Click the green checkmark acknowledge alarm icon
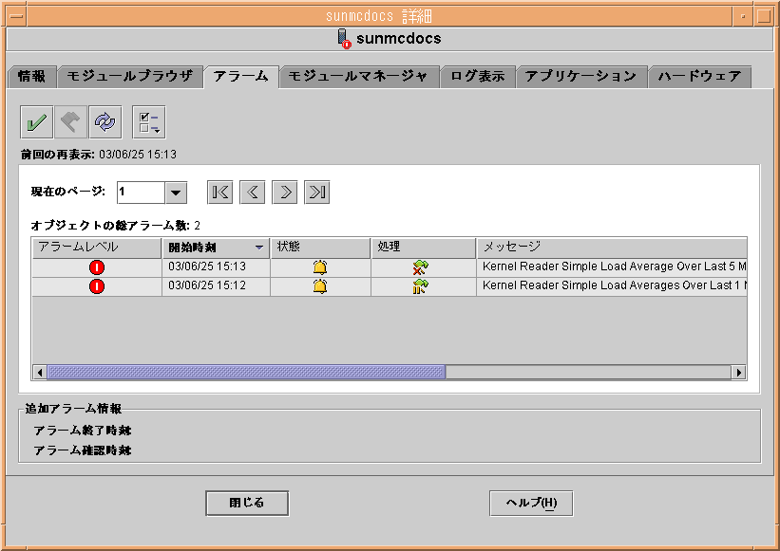The height and width of the screenshot is (551, 780). coord(37,122)
